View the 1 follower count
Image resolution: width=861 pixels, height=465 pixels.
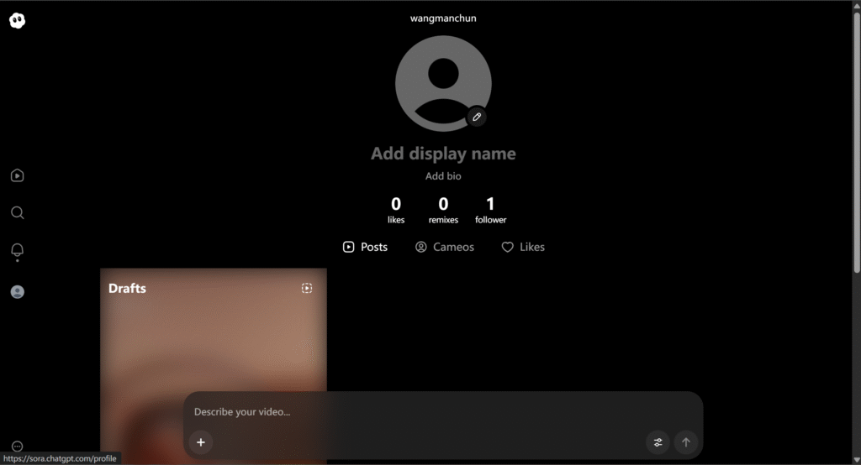(490, 209)
